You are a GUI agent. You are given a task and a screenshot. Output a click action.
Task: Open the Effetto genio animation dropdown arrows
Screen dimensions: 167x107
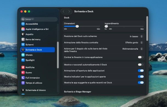pos(142,43)
